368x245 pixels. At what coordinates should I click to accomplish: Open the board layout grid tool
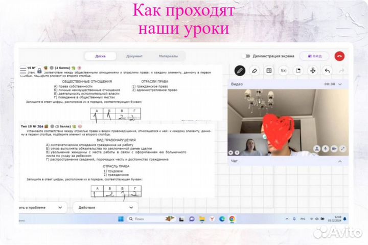tap(269, 71)
